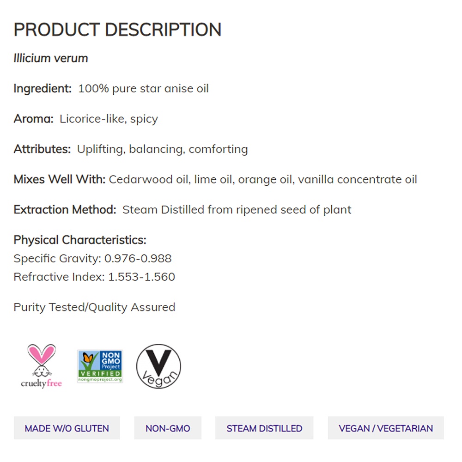Click the Illicium verum botanical name
Screen dimensions: 462x462
[x=51, y=58]
